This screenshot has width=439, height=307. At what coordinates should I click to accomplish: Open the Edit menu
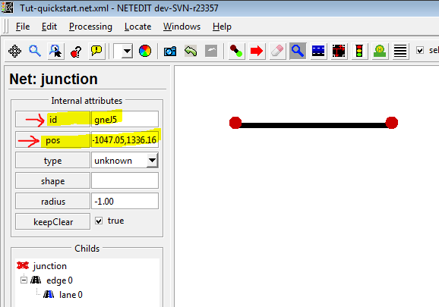[49, 27]
